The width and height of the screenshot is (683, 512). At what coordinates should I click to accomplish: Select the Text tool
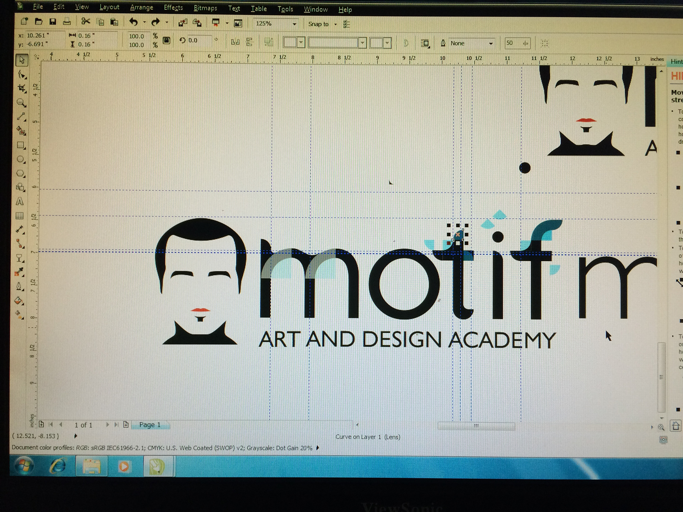pyautogui.click(x=20, y=202)
